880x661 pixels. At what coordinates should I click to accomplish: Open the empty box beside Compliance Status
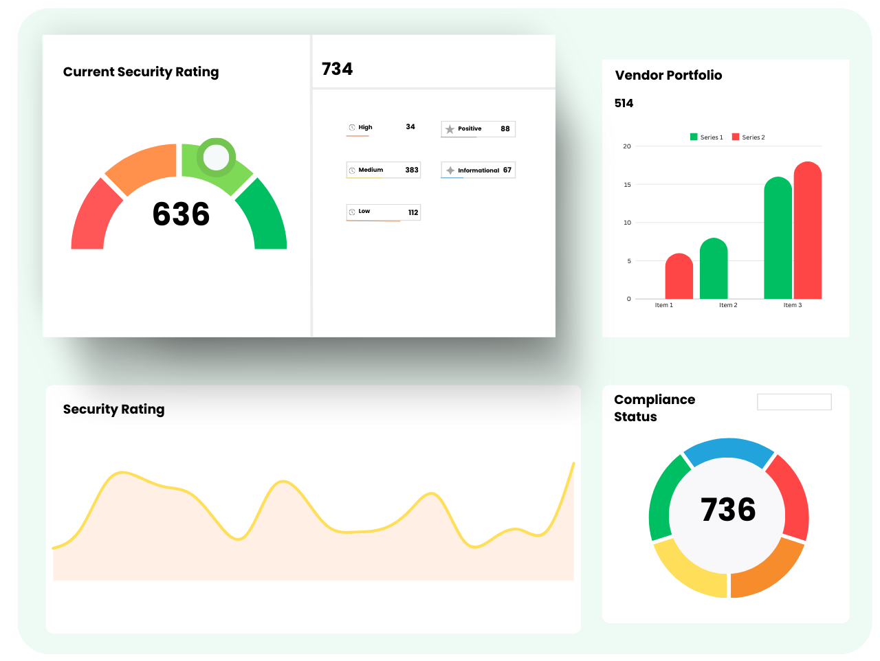pos(794,402)
